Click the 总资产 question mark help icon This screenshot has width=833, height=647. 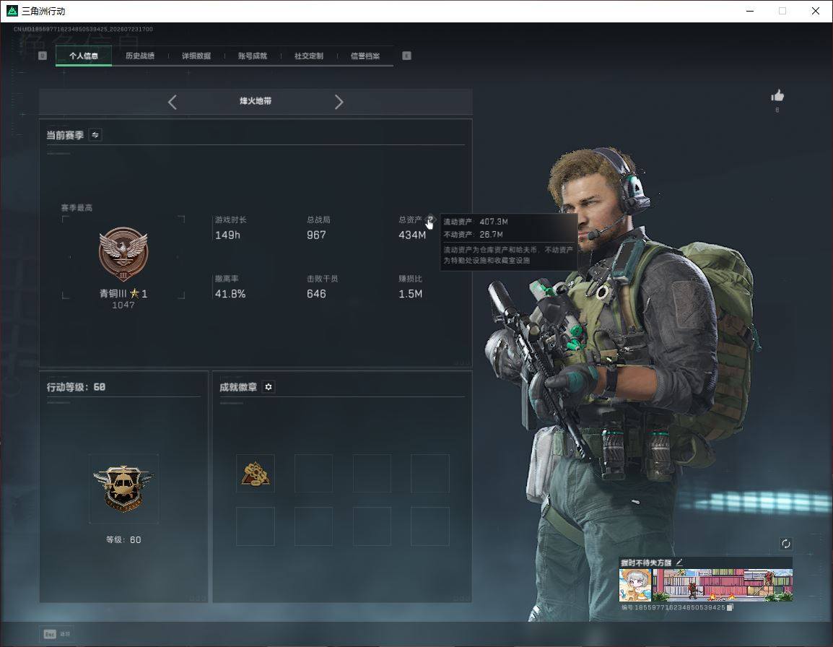click(x=430, y=219)
